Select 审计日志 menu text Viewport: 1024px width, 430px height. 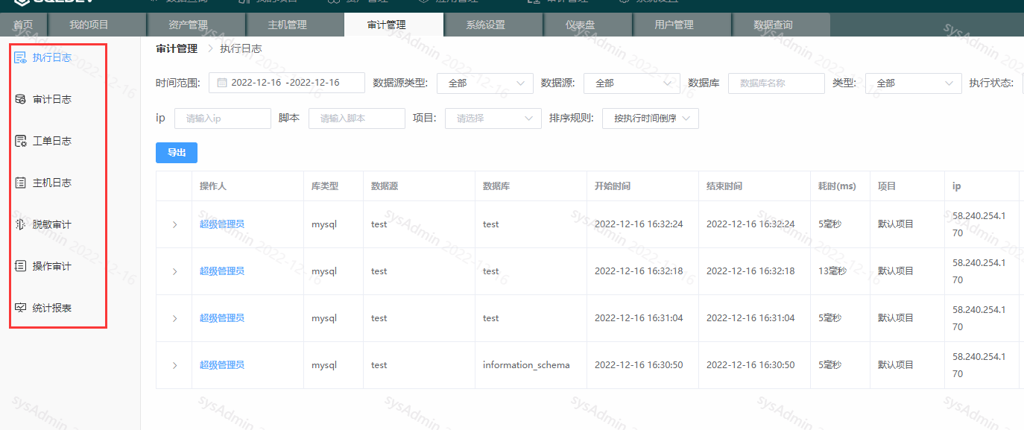(x=52, y=99)
